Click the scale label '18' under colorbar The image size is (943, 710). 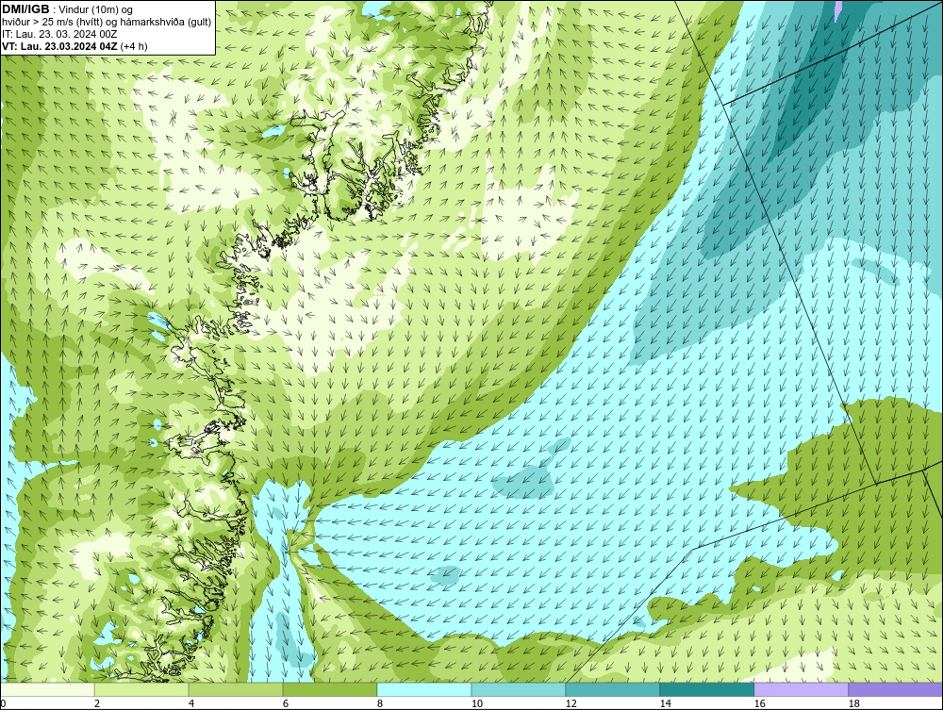coord(853,703)
